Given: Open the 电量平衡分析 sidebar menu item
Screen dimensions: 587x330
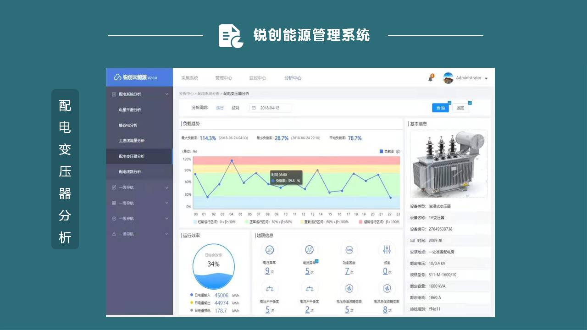Looking at the screenshot, I should (130, 110).
